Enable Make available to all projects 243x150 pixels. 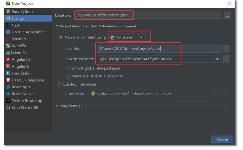pyautogui.click(x=68, y=76)
